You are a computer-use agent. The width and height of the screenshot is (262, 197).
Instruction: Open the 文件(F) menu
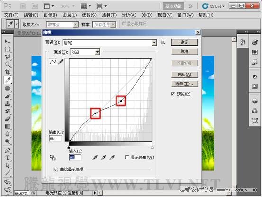click(x=11, y=15)
